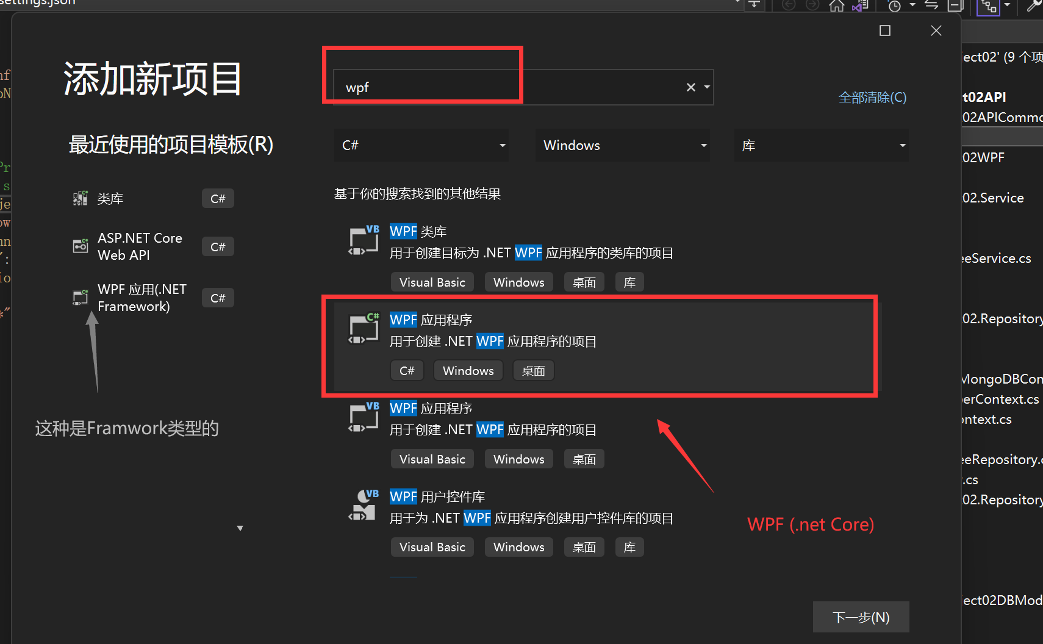
Task: Click the sync arrows toolbar icon
Action: coord(931,5)
